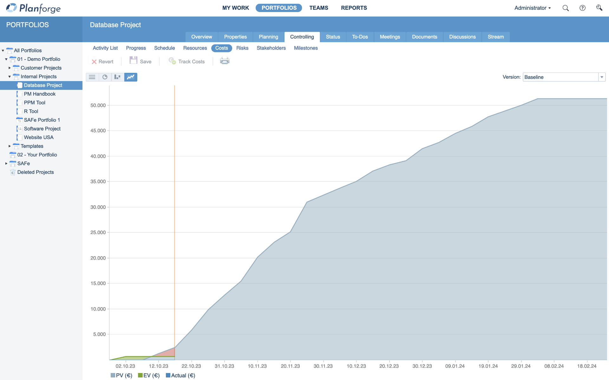Select the table view icon
The width and height of the screenshot is (609, 380).
point(93,77)
